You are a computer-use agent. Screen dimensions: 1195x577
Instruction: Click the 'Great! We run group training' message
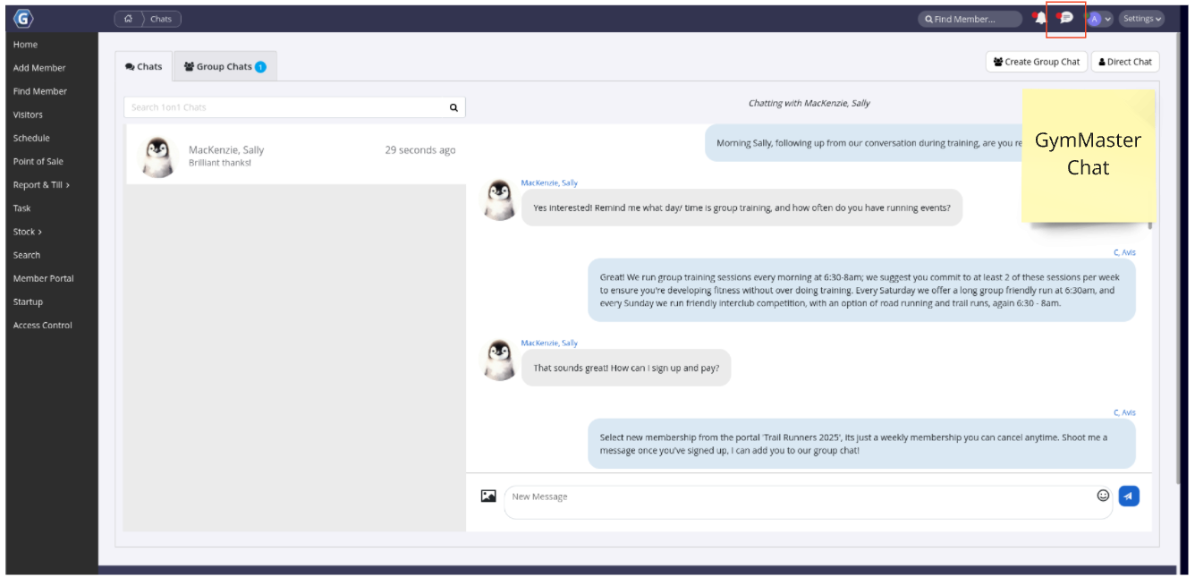click(x=861, y=290)
